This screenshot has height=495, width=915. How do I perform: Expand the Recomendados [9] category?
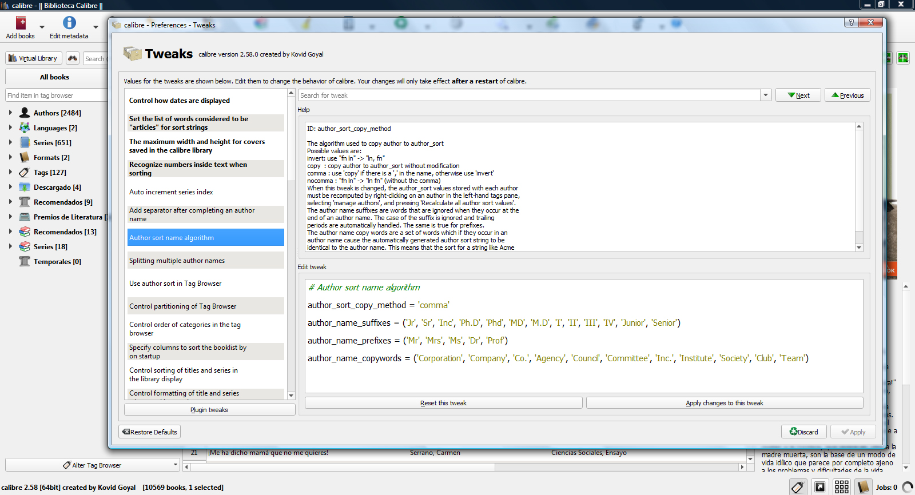coord(10,202)
